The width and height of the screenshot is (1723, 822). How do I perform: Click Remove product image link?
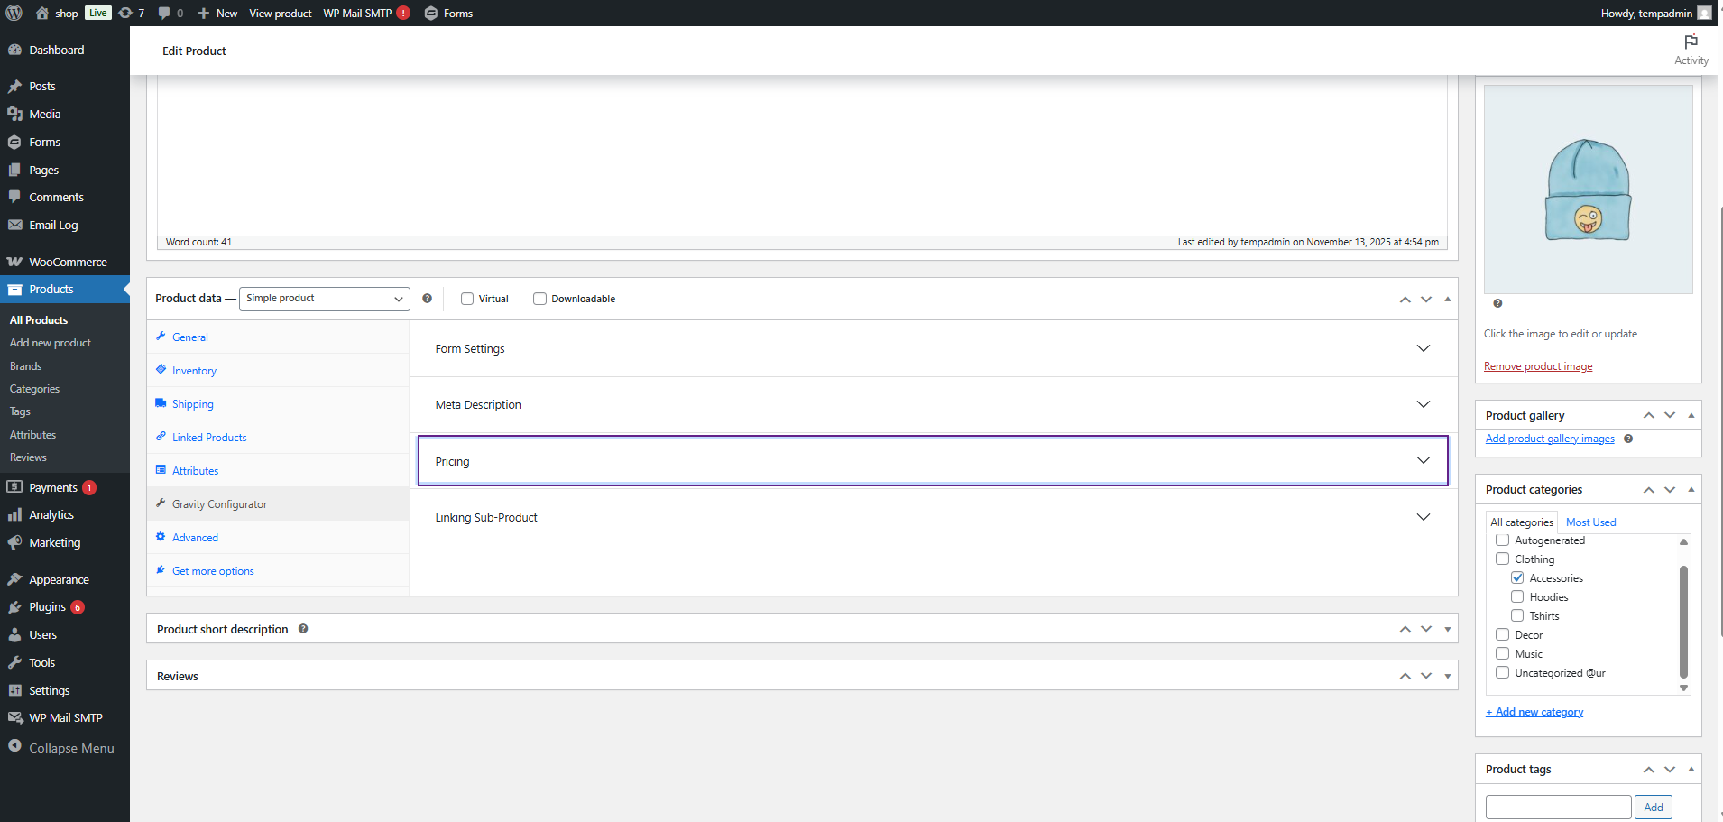(1538, 366)
